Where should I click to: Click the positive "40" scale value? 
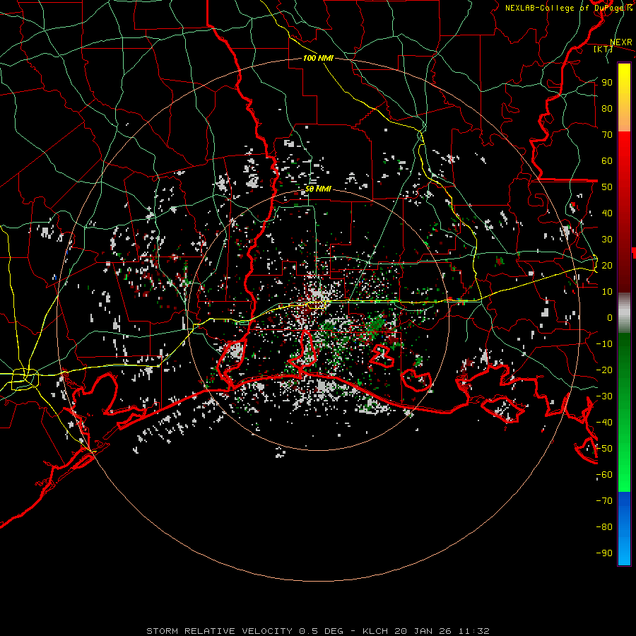[607, 213]
